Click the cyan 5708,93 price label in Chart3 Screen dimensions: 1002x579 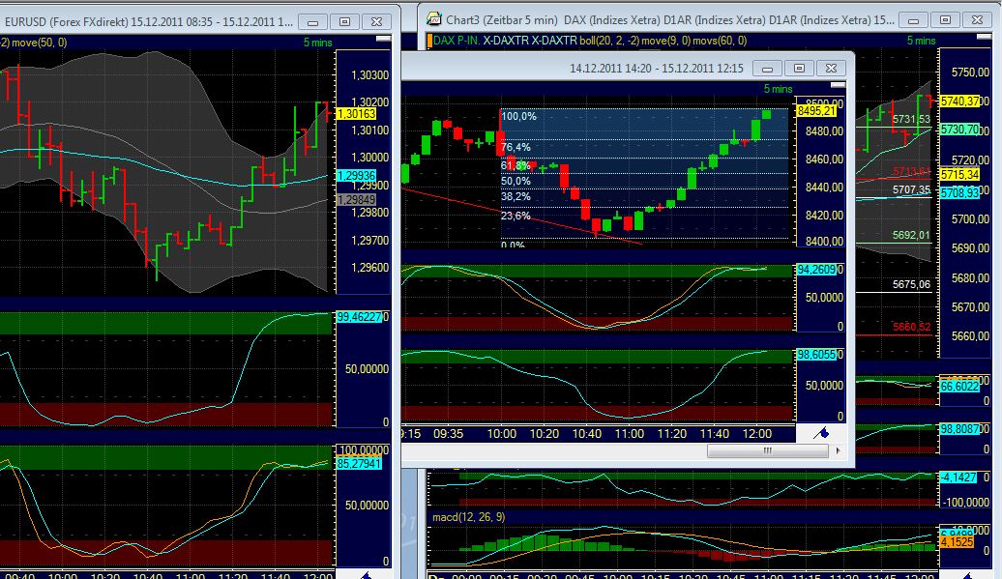click(x=959, y=192)
